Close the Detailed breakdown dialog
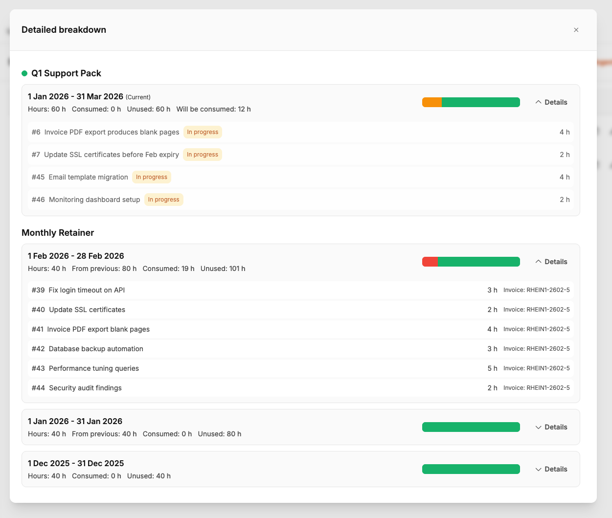The width and height of the screenshot is (612, 518). (576, 30)
